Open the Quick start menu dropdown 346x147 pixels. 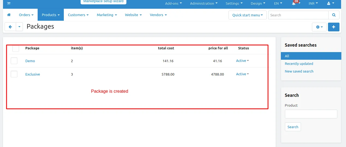(x=248, y=15)
